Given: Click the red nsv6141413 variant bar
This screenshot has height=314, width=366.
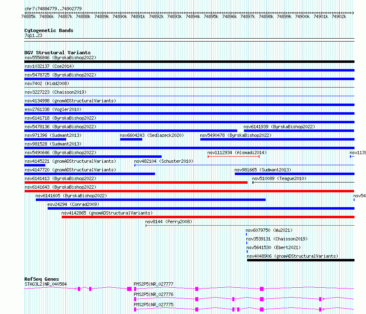Looking at the screenshot, I should tap(136, 182).
